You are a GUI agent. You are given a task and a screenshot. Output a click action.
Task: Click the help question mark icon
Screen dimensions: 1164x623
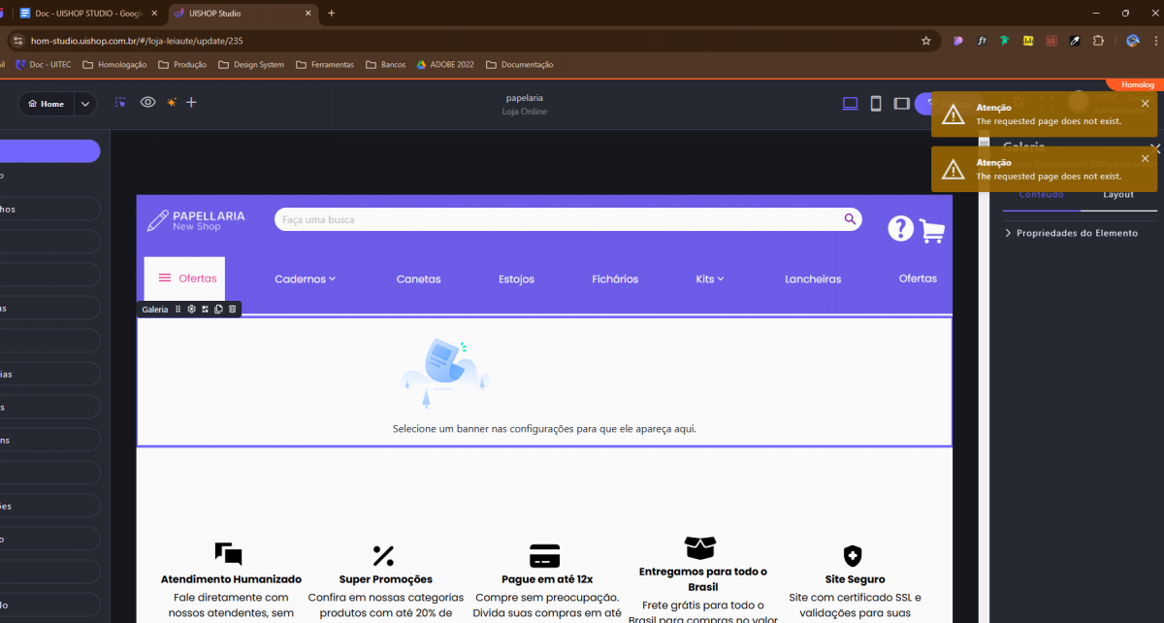pyautogui.click(x=900, y=229)
